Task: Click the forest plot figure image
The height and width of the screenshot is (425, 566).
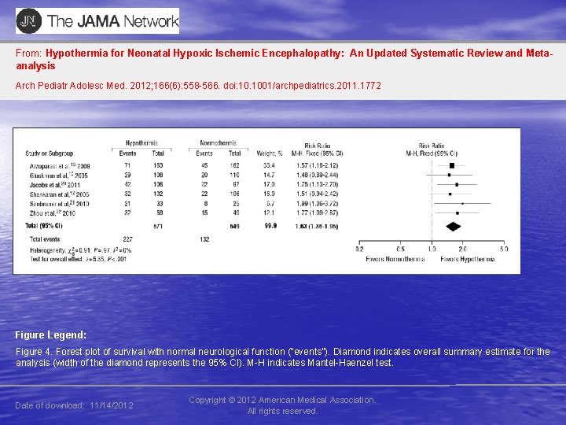Action: [266, 201]
